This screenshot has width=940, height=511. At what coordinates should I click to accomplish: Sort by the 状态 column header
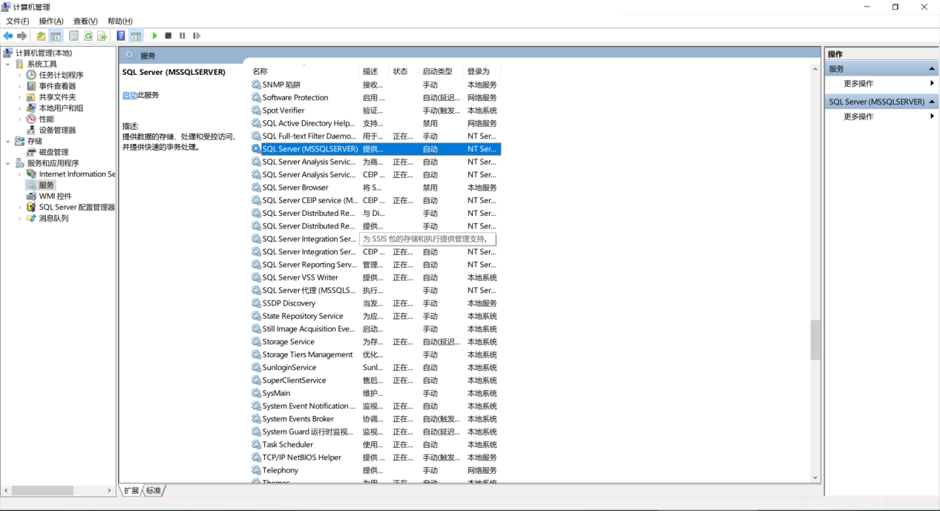point(404,71)
